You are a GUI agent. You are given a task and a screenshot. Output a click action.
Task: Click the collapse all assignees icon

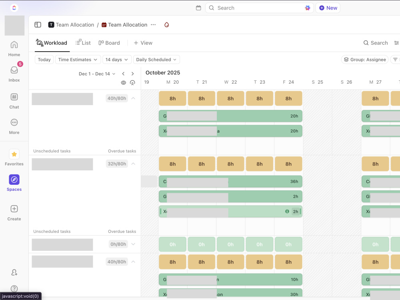132,83
